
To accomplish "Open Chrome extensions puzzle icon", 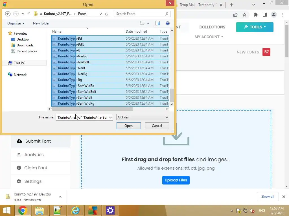I will pos(255,15).
